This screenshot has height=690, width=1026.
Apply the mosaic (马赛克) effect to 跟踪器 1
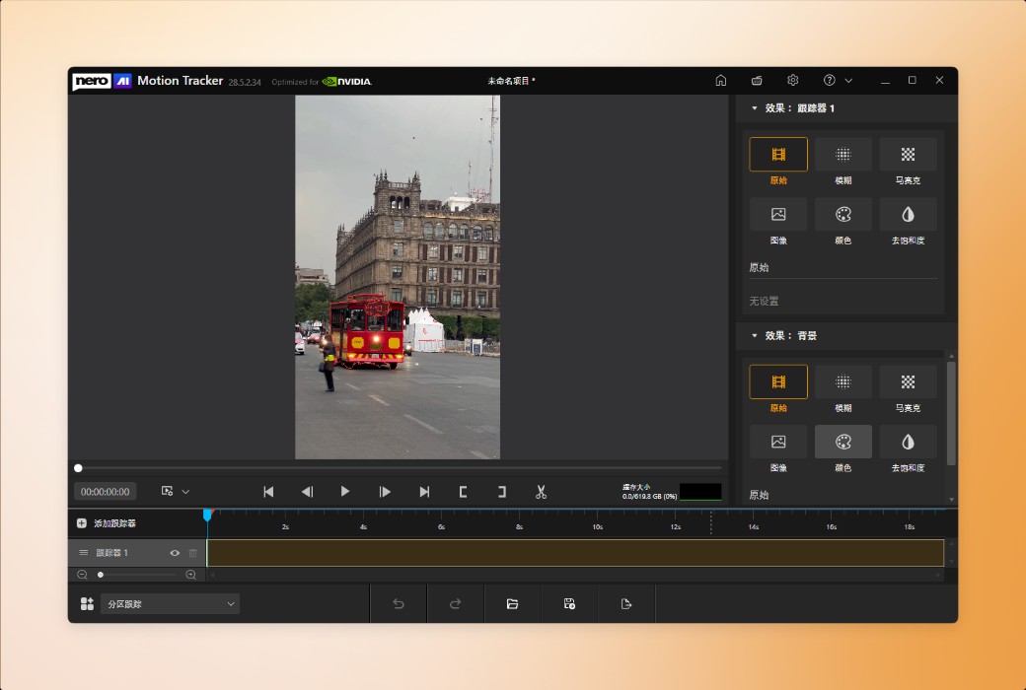click(x=908, y=155)
